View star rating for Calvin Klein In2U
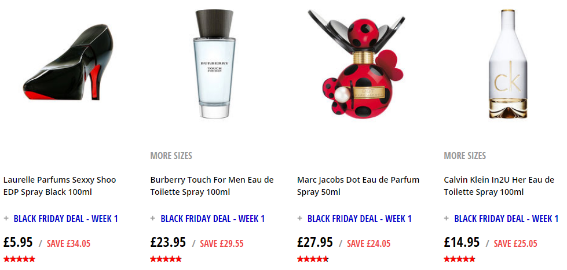The image size is (567, 270). [460, 259]
